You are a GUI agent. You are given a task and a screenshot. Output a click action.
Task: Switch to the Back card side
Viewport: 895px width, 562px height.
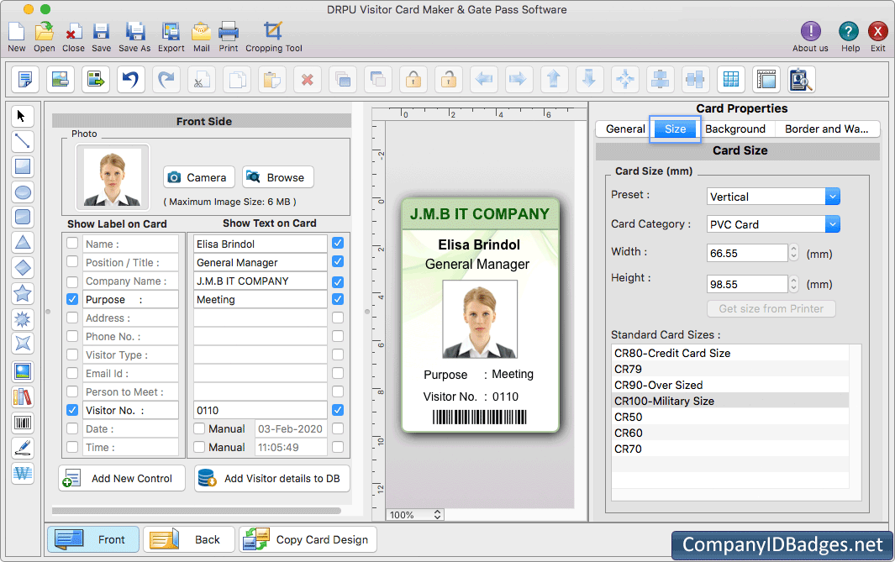tap(189, 539)
